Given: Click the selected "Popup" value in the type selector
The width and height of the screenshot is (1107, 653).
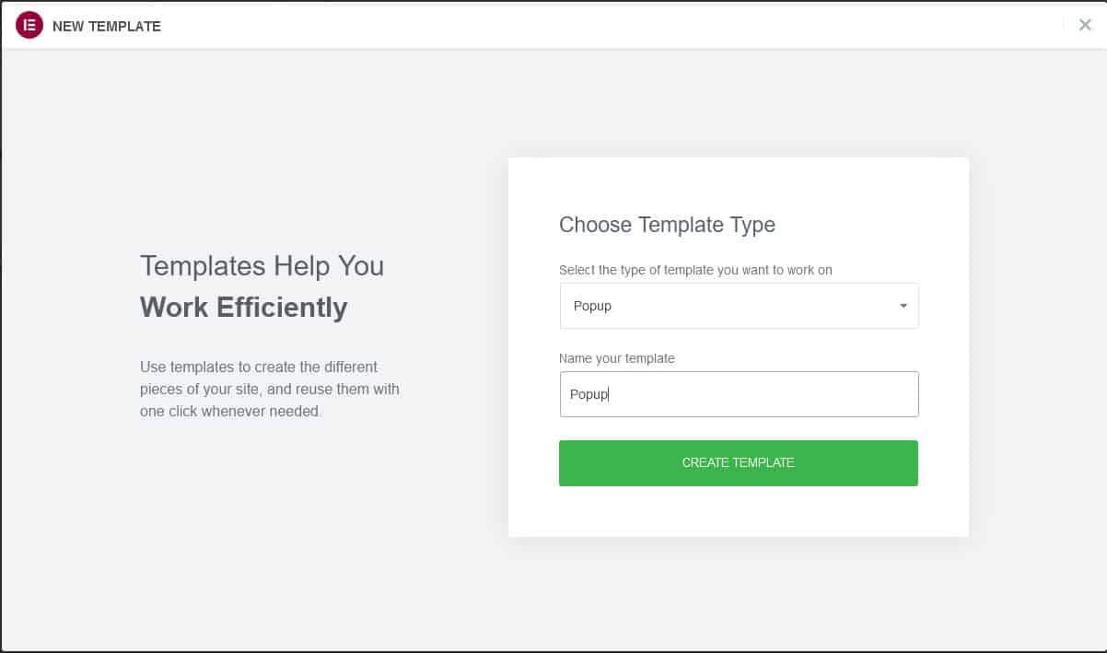Looking at the screenshot, I should tap(592, 306).
